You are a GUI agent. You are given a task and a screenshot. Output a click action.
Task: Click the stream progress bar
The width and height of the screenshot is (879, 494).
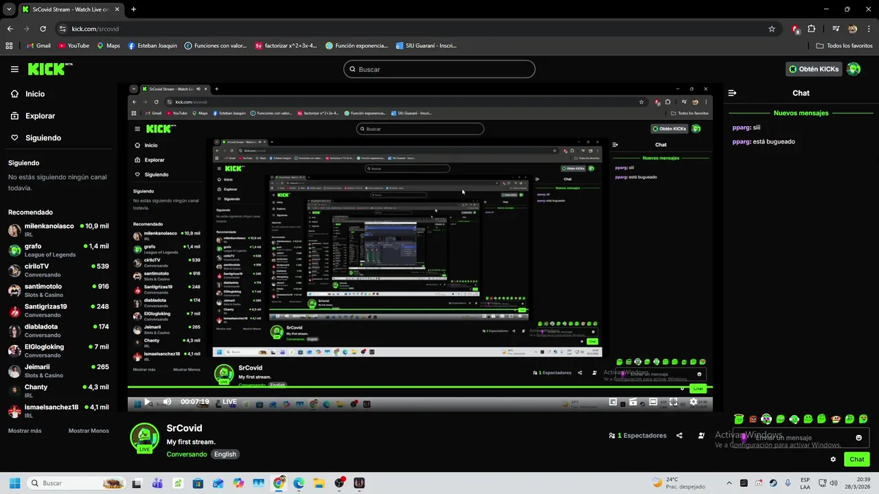[x=420, y=388]
